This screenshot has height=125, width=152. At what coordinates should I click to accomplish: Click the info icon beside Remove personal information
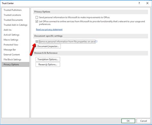(x=97, y=41)
